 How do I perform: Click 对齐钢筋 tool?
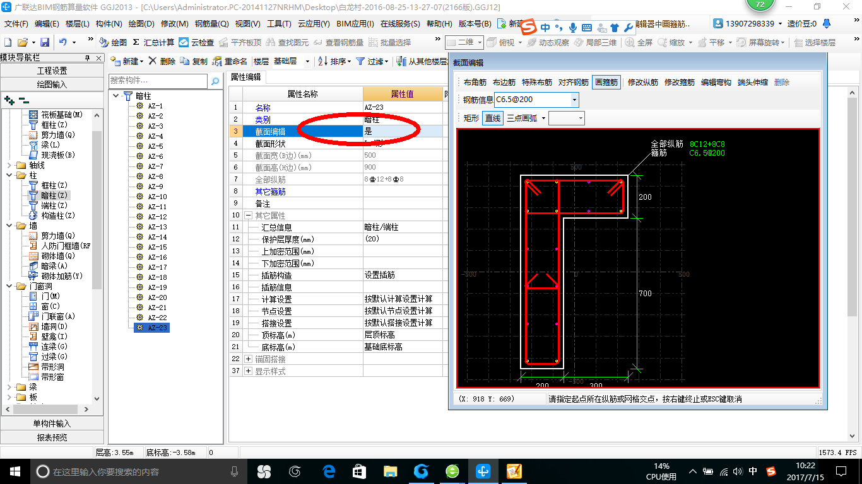click(x=574, y=83)
